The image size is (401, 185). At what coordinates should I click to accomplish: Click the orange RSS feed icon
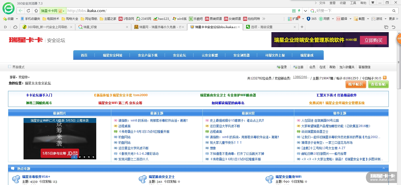point(385,78)
